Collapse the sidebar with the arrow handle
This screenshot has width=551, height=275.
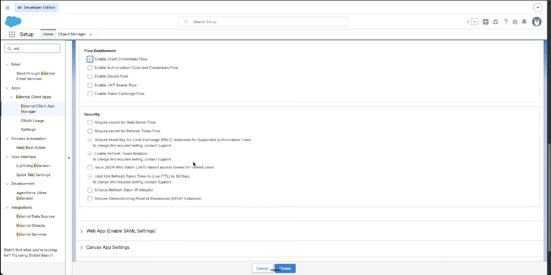tap(69, 158)
